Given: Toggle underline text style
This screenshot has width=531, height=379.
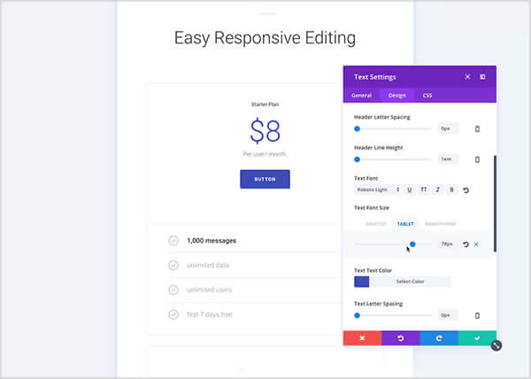Looking at the screenshot, I should point(410,189).
